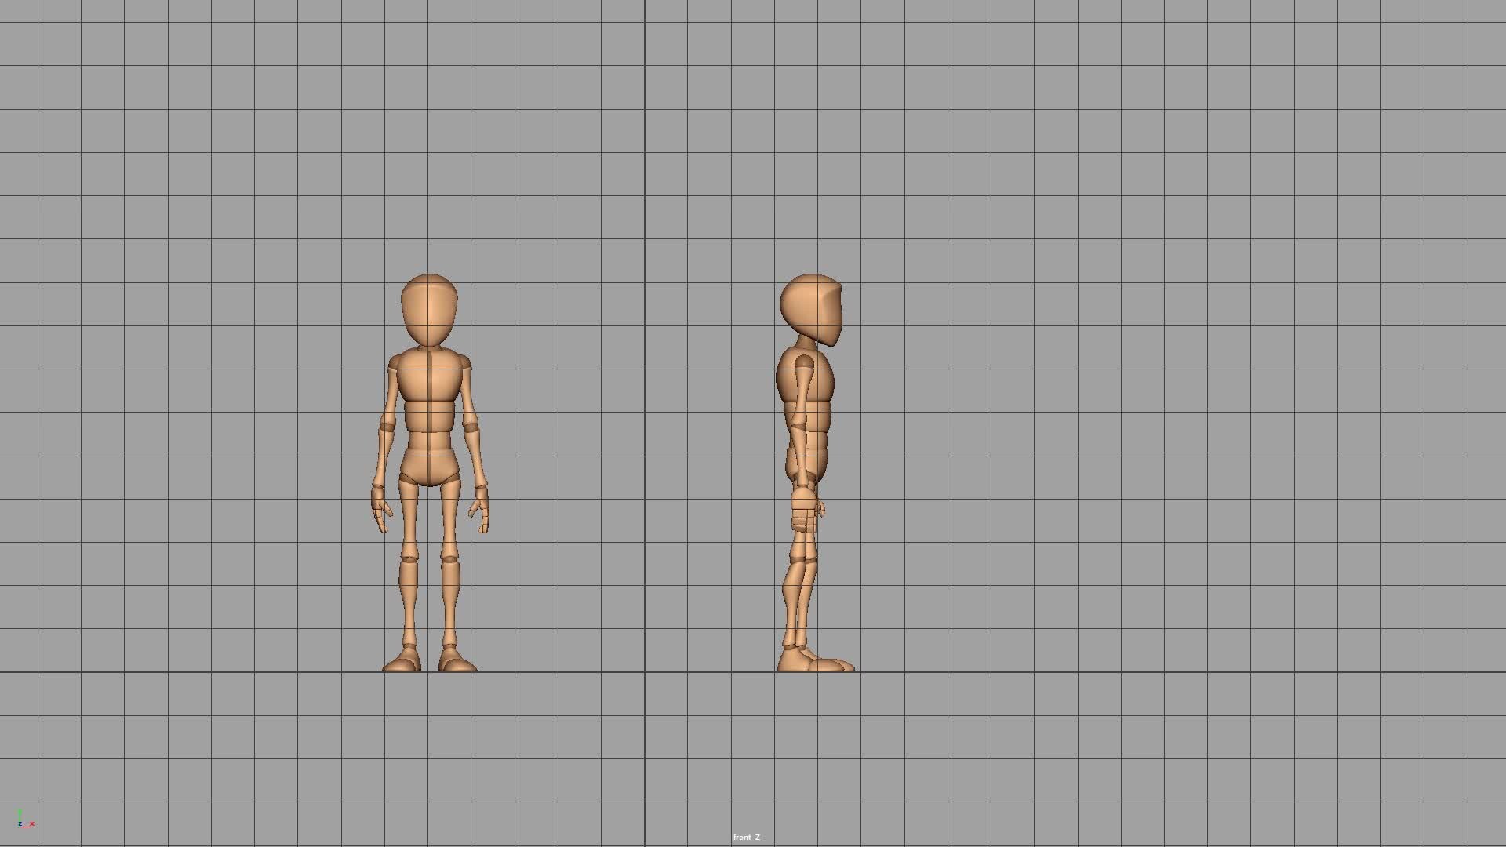Select the left foot of the front mannequin
This screenshot has height=847, width=1506.
[400, 663]
